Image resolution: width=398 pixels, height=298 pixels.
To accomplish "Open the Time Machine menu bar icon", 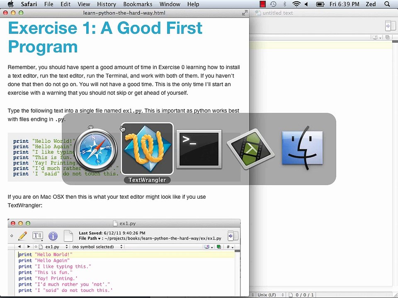I will [273, 4].
